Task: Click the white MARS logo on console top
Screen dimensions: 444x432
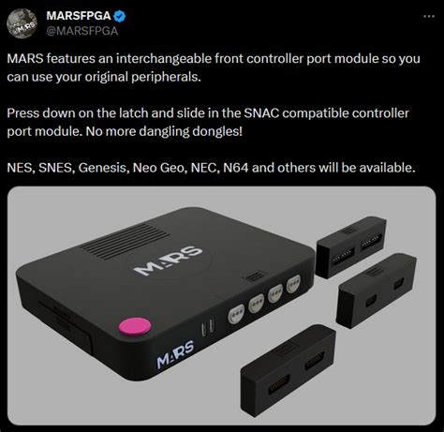Action: tap(169, 261)
